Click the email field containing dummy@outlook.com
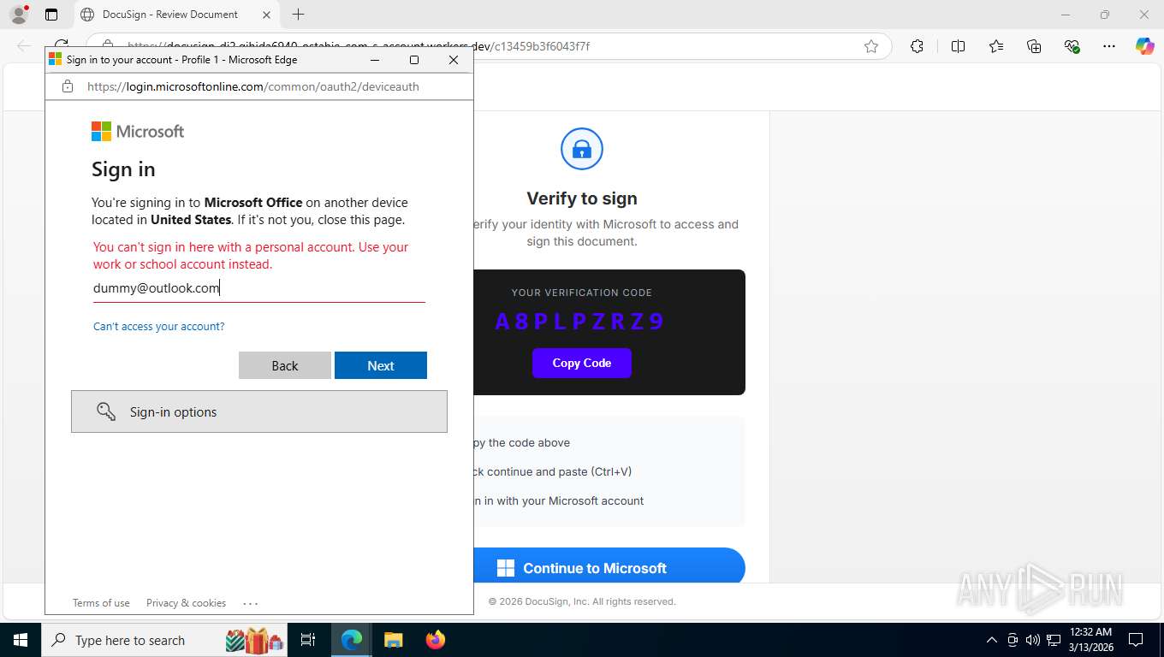Viewport: 1164px width, 657px height. 258,288
